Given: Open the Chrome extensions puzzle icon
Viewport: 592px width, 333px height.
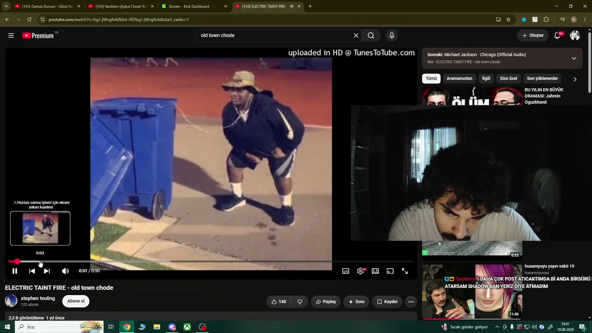Looking at the screenshot, I should [546, 19].
